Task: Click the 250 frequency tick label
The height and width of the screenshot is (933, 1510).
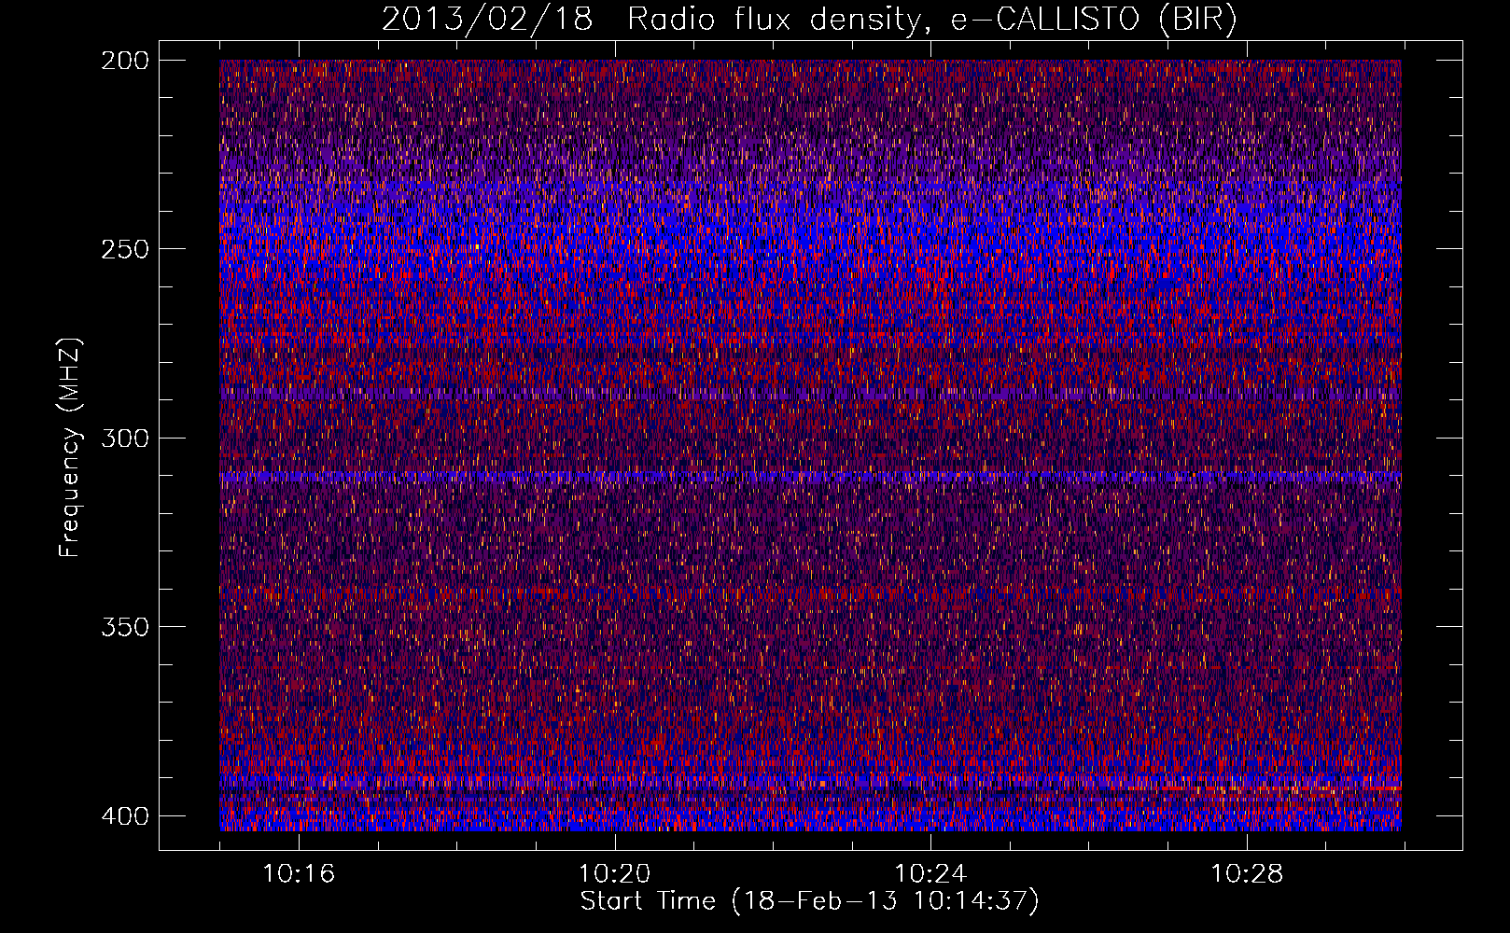Action: [125, 249]
